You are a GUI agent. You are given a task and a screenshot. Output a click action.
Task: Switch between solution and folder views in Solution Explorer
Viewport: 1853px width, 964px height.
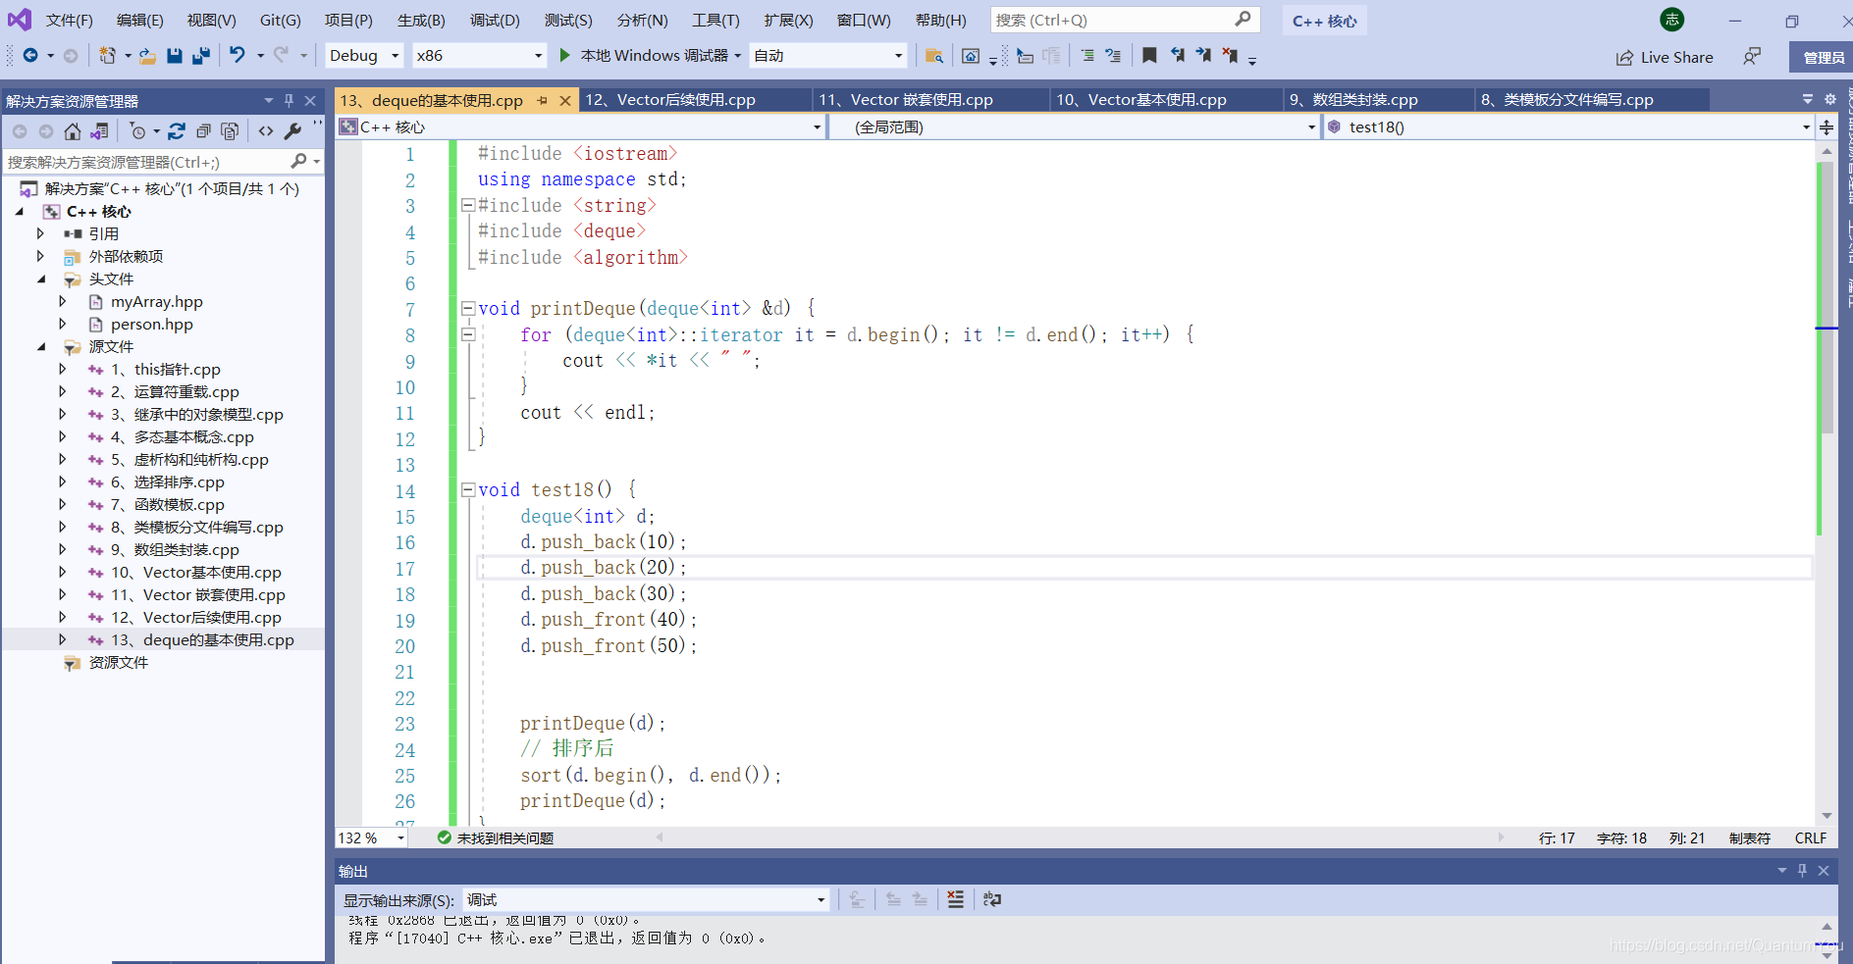coord(99,131)
